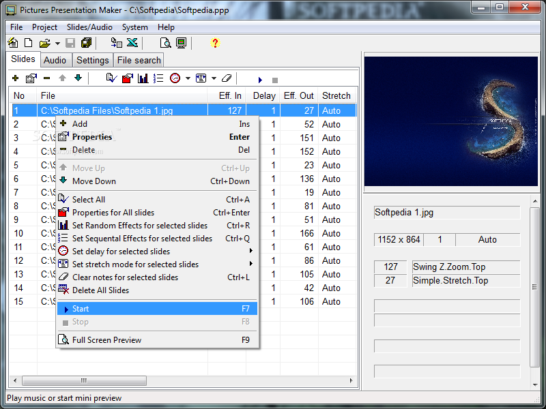Click the clock delay toolbar icon
Image resolution: width=546 pixels, height=409 pixels.
[x=175, y=78]
